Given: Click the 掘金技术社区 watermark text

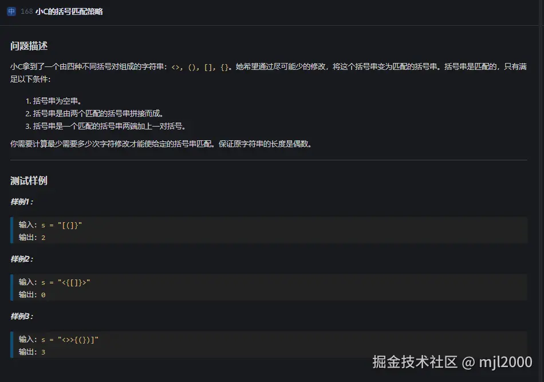Looking at the screenshot, I should pos(415,363).
